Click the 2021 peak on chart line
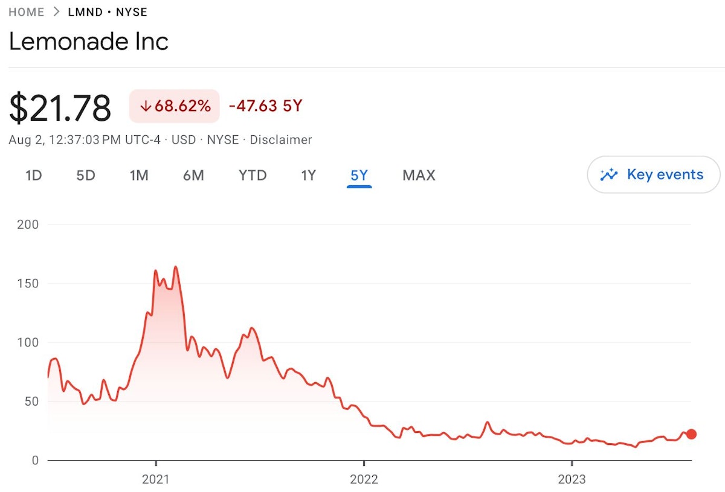725x492 pixels. tap(175, 267)
